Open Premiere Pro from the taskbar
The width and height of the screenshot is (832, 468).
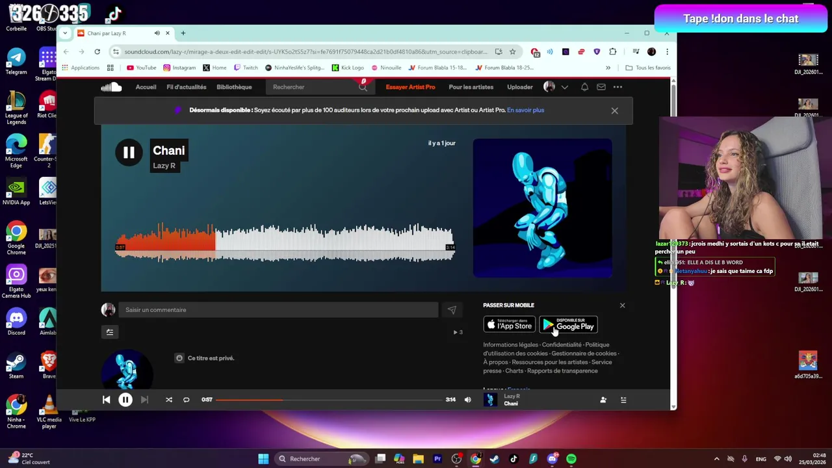coord(437,459)
